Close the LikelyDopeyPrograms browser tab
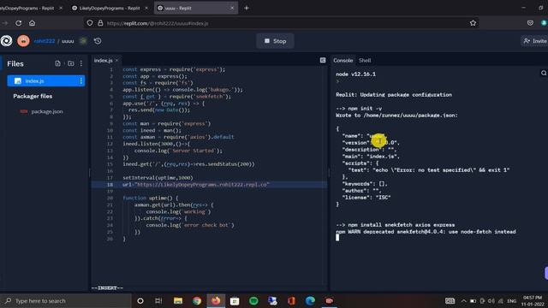 (x=146, y=8)
